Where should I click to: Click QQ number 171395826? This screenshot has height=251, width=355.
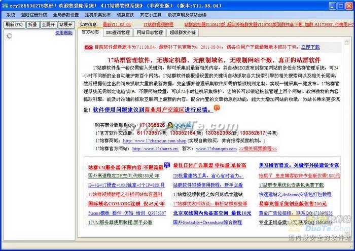pos(152,125)
